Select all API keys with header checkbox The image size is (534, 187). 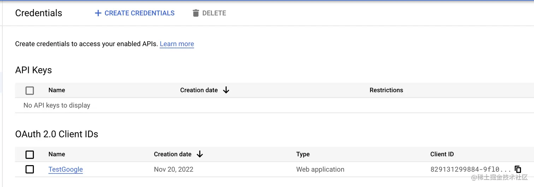pos(30,91)
